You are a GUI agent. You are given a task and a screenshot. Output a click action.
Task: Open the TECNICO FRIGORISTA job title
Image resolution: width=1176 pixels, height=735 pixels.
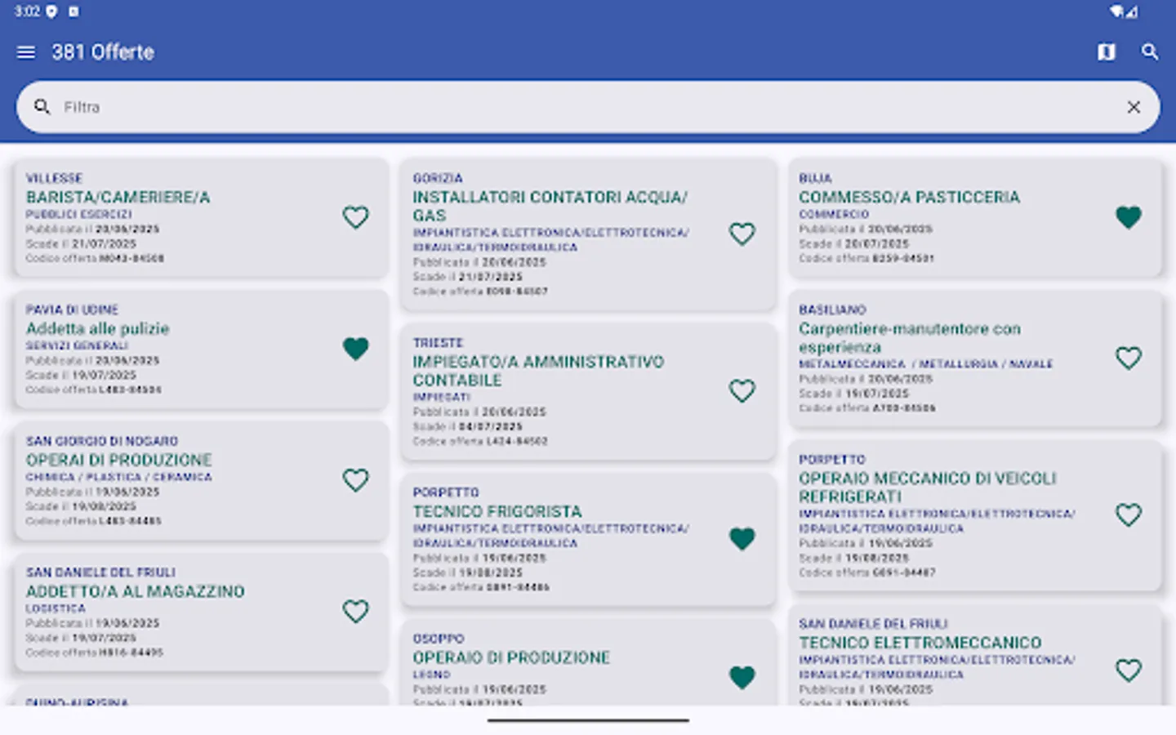click(x=497, y=511)
